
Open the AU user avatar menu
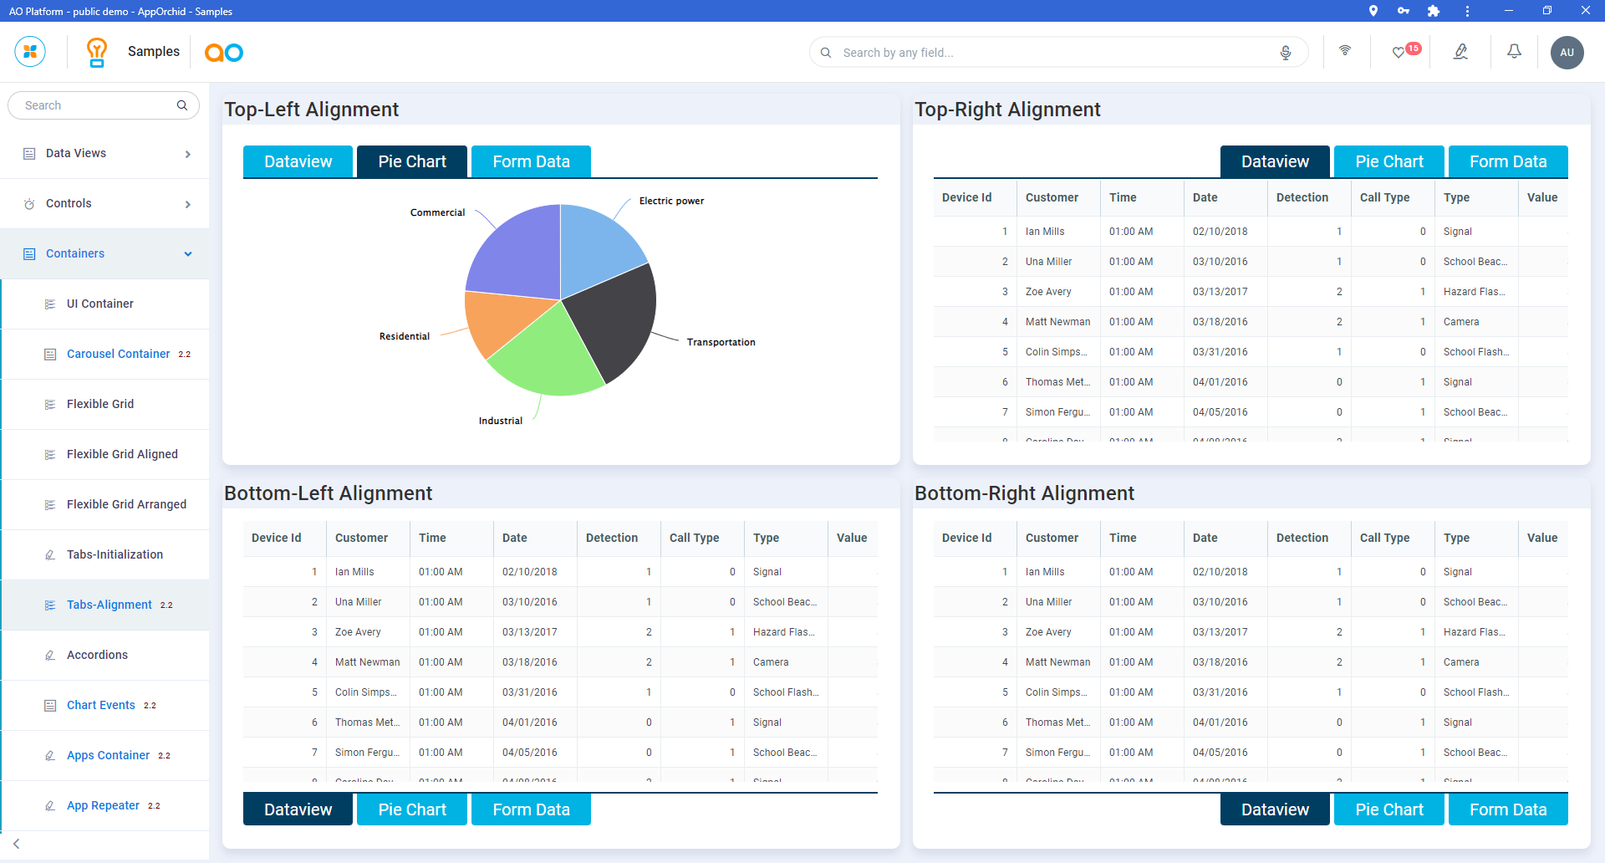click(1567, 52)
